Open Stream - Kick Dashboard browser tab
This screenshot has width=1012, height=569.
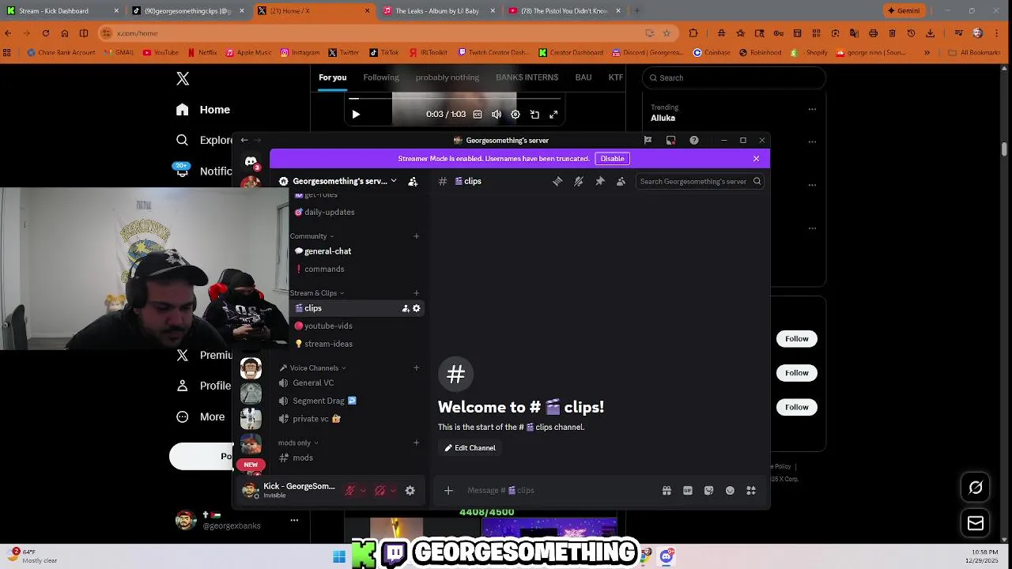tap(62, 11)
